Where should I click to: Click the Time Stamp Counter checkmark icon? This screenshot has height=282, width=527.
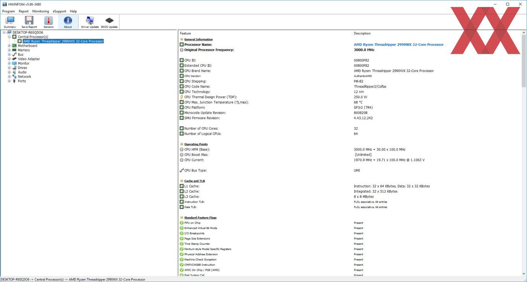click(182, 244)
